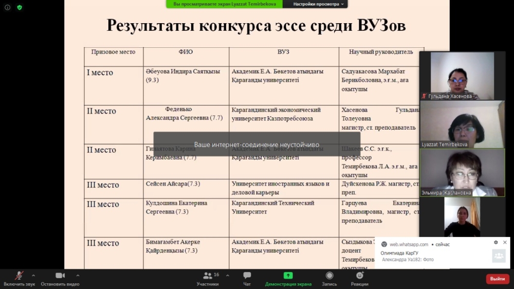Image resolution: width=514 pixels, height=289 pixels.
Task: Open WhatsApp notification settings gear
Action: point(496,243)
